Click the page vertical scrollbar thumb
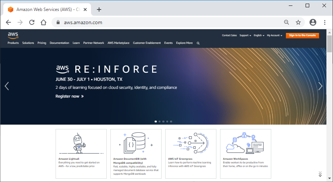 coord(329,43)
